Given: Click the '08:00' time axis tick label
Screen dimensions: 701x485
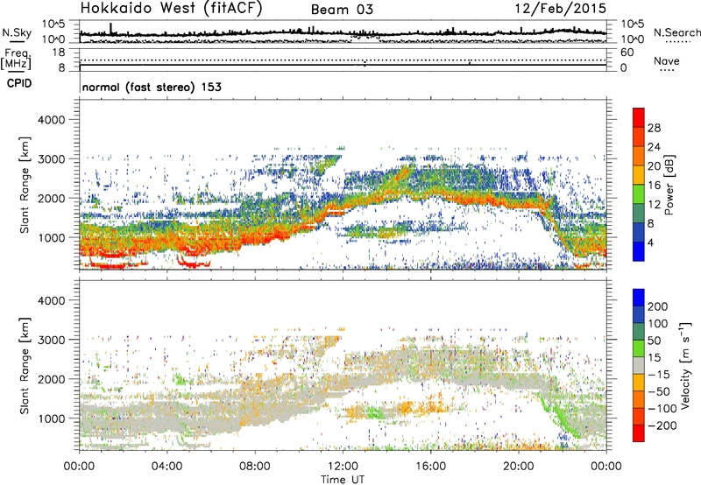Looking at the screenshot, I should point(255,467).
